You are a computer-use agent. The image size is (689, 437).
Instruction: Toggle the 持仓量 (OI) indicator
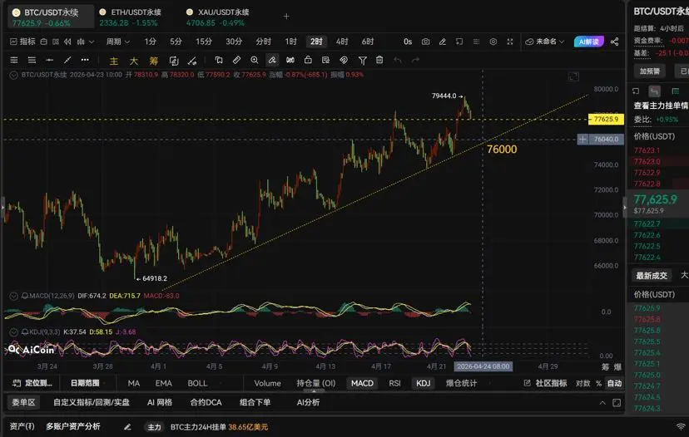[316, 384]
